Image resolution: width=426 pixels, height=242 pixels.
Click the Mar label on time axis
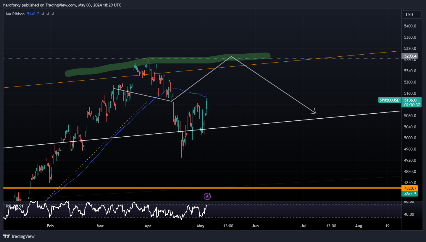coord(100,226)
